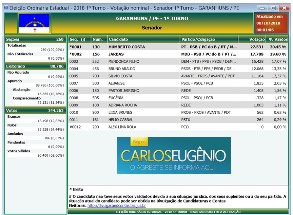Click the * Eleito legend text
This screenshot has height=215, width=293.
[x=76, y=190]
